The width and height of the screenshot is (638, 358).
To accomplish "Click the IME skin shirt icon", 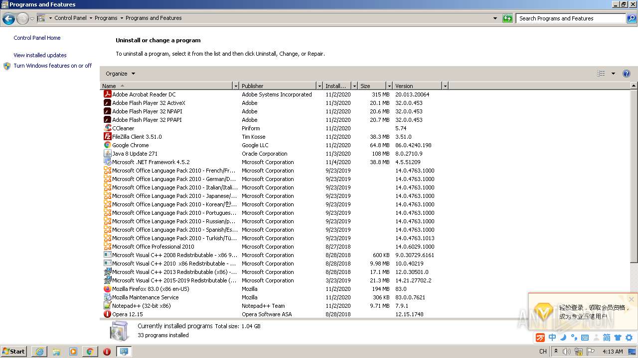I will click(x=618, y=338).
